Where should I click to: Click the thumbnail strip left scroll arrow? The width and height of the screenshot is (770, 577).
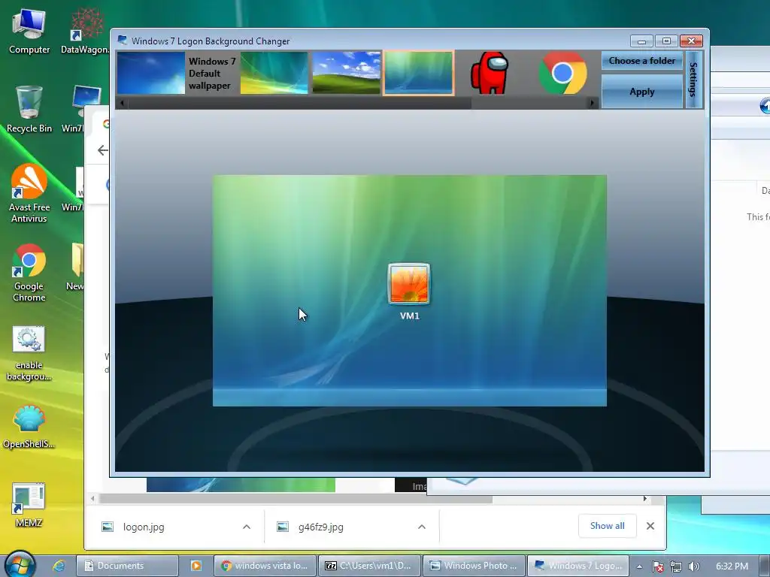tap(122, 103)
